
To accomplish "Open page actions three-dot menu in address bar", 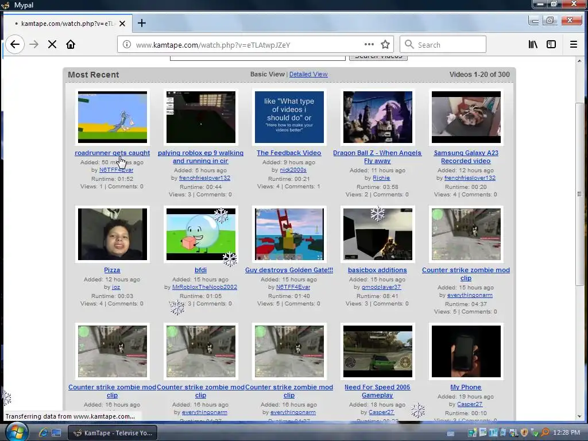I will (369, 44).
